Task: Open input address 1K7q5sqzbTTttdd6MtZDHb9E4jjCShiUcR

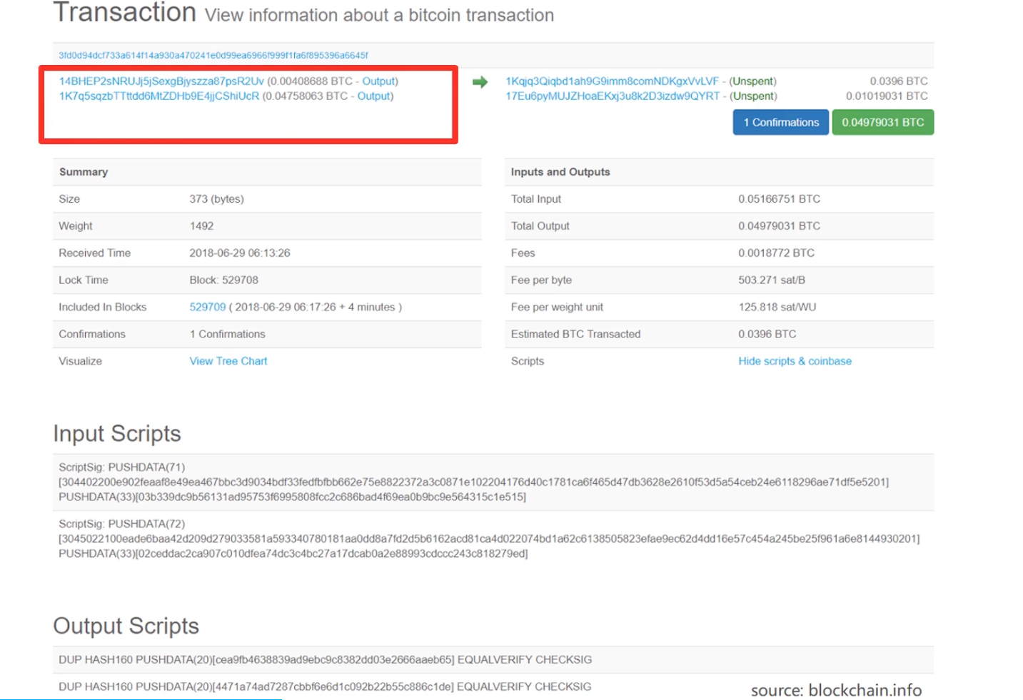Action: click(x=159, y=96)
